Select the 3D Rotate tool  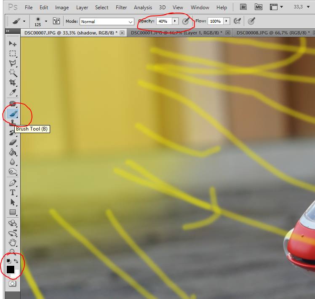[13, 223]
